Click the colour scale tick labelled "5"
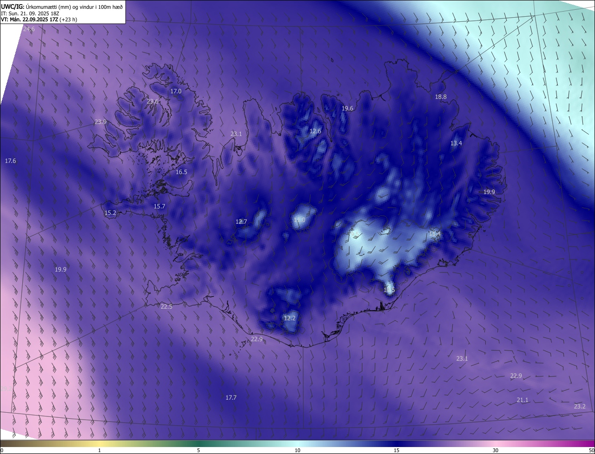Viewport: 595px width, 454px height. tap(198, 451)
